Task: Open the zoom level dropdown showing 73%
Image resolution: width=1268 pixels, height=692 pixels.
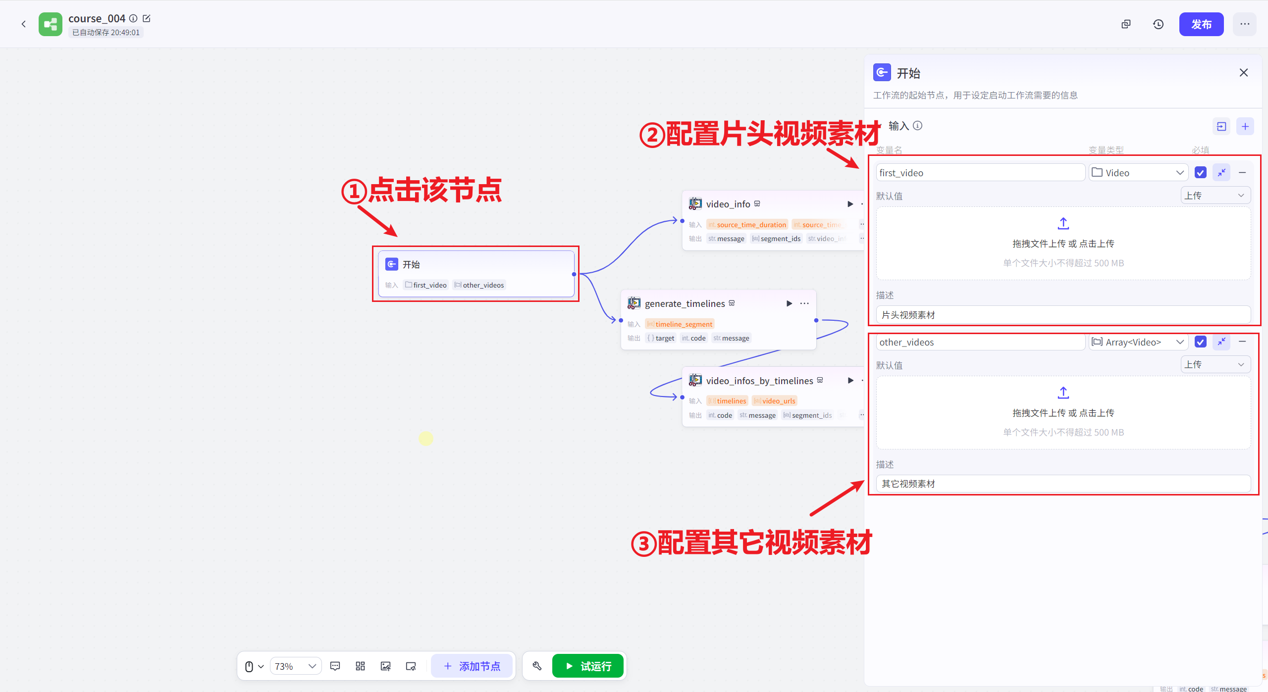Action: [x=295, y=666]
